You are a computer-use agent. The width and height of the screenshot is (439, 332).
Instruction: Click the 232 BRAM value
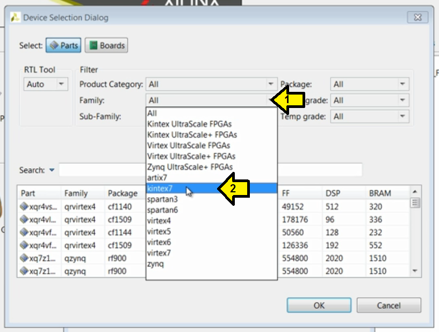coord(376,232)
